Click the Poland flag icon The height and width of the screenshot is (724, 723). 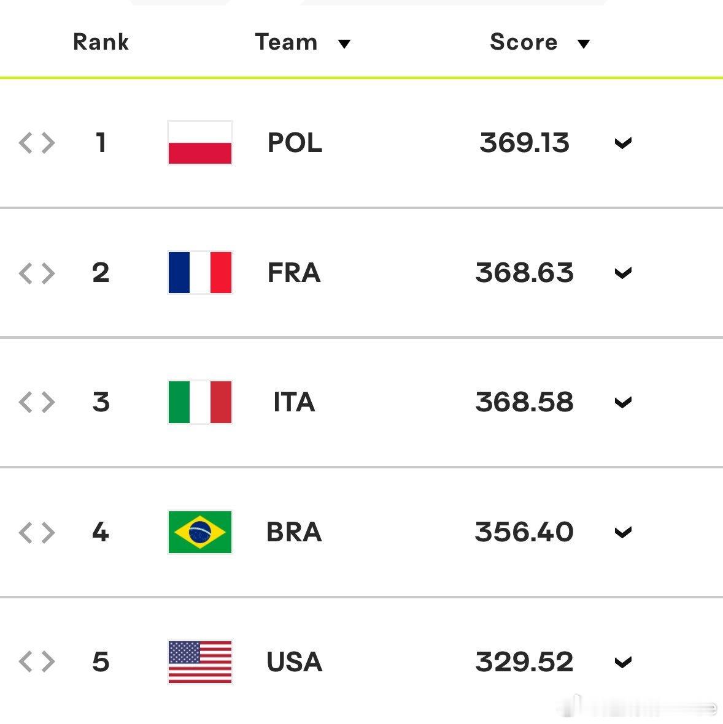click(x=199, y=142)
